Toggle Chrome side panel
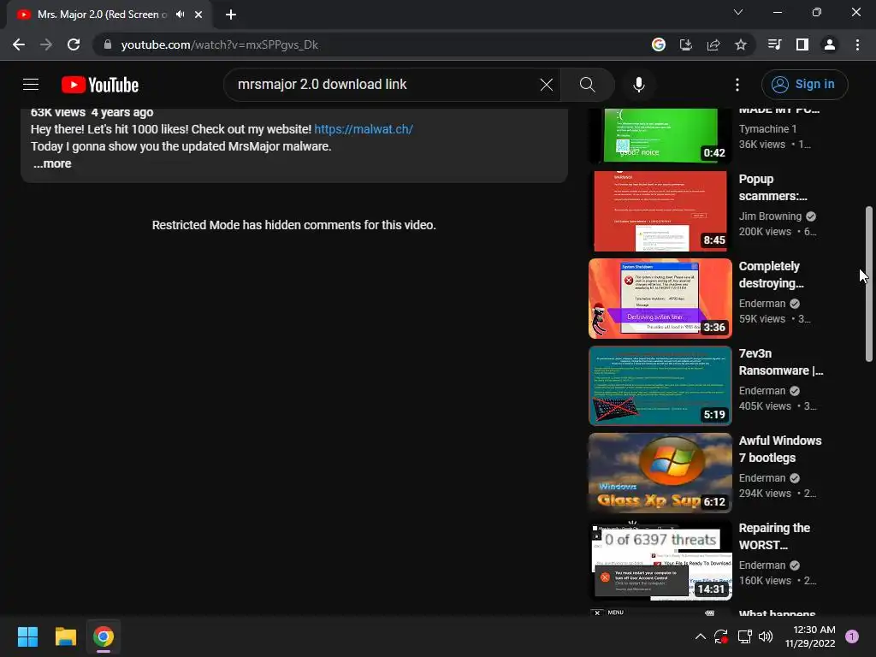Screen dimensions: 876x657 click(802, 44)
